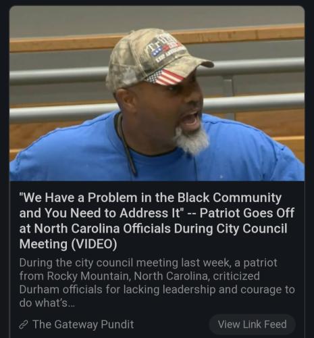Tap the camouflage cap in the preview image
The height and width of the screenshot is (338, 314).
click(x=155, y=59)
